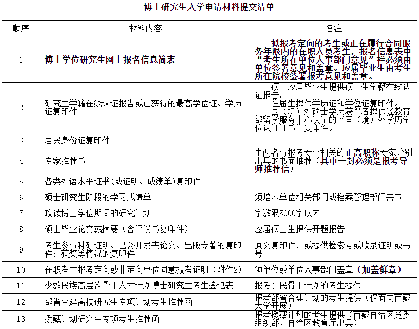Select the 备注 column header
Image resolution: width=419 pixels, height=329 pixels.
334,28
